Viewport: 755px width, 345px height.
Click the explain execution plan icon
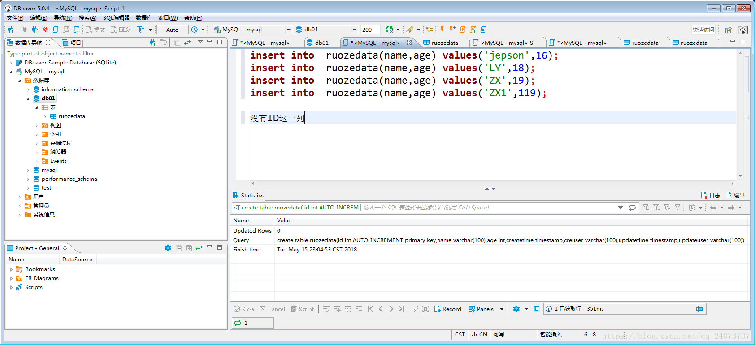pyautogui.click(x=483, y=30)
